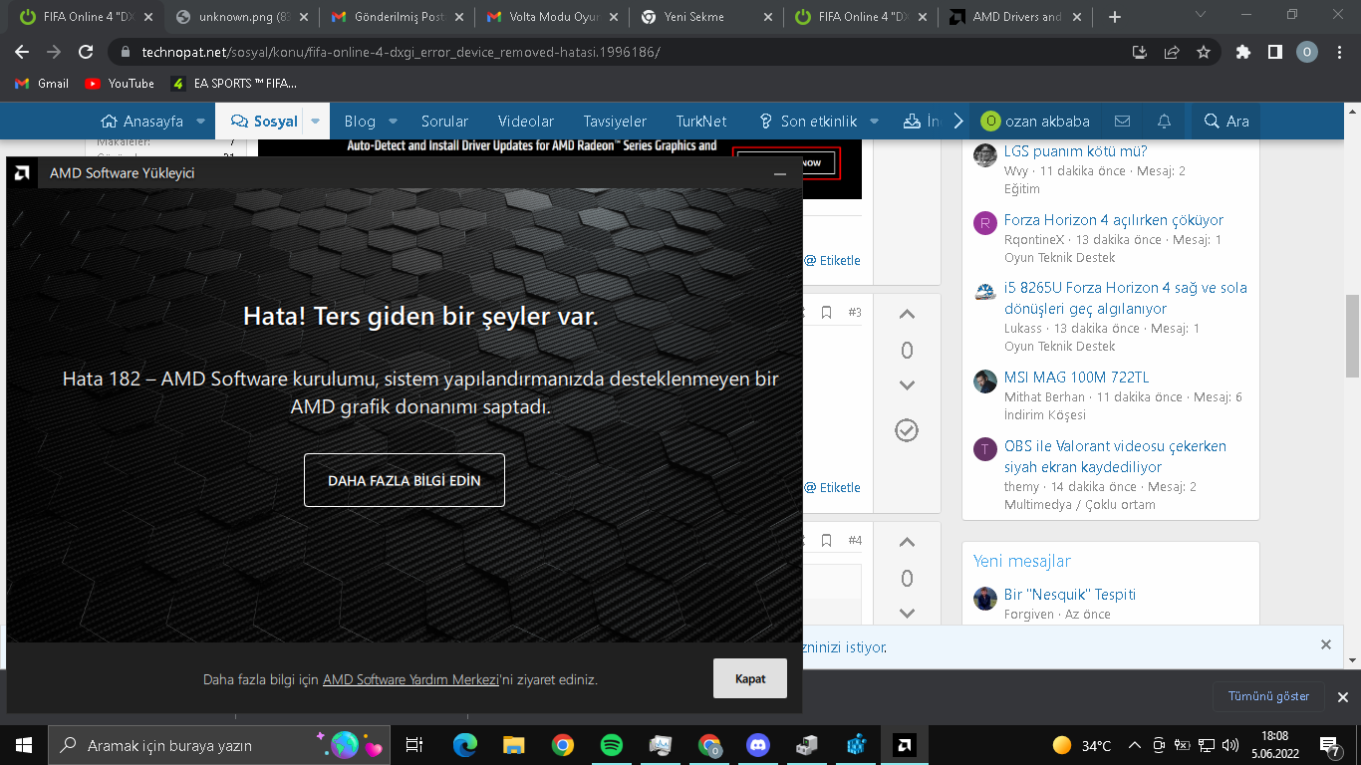Close the installer with the Kapat button
Screen dimensions: 1361x765
click(750, 678)
